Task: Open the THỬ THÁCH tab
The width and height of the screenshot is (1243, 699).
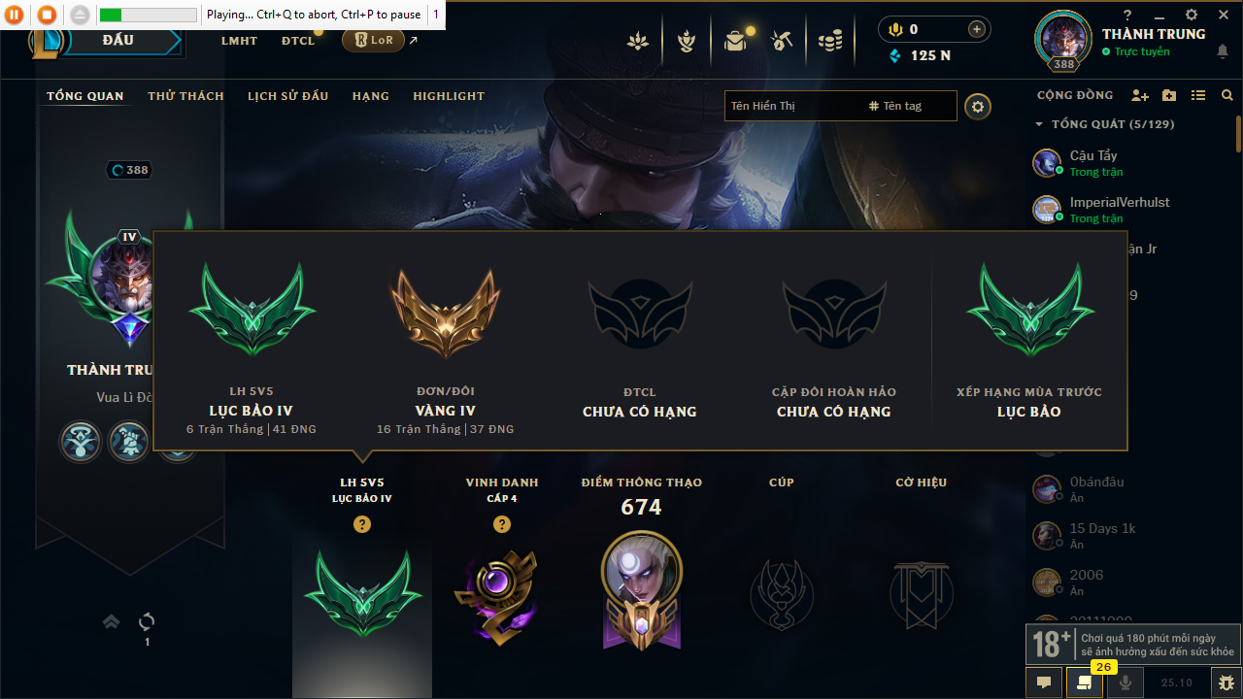Action: point(185,96)
